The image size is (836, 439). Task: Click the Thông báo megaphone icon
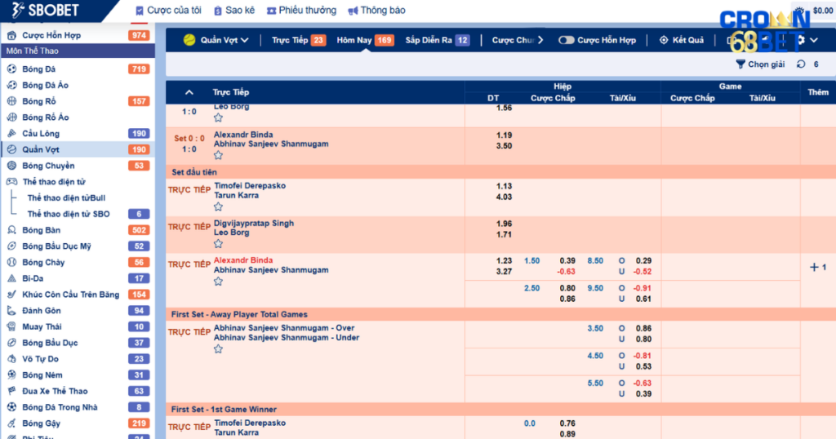point(353,11)
